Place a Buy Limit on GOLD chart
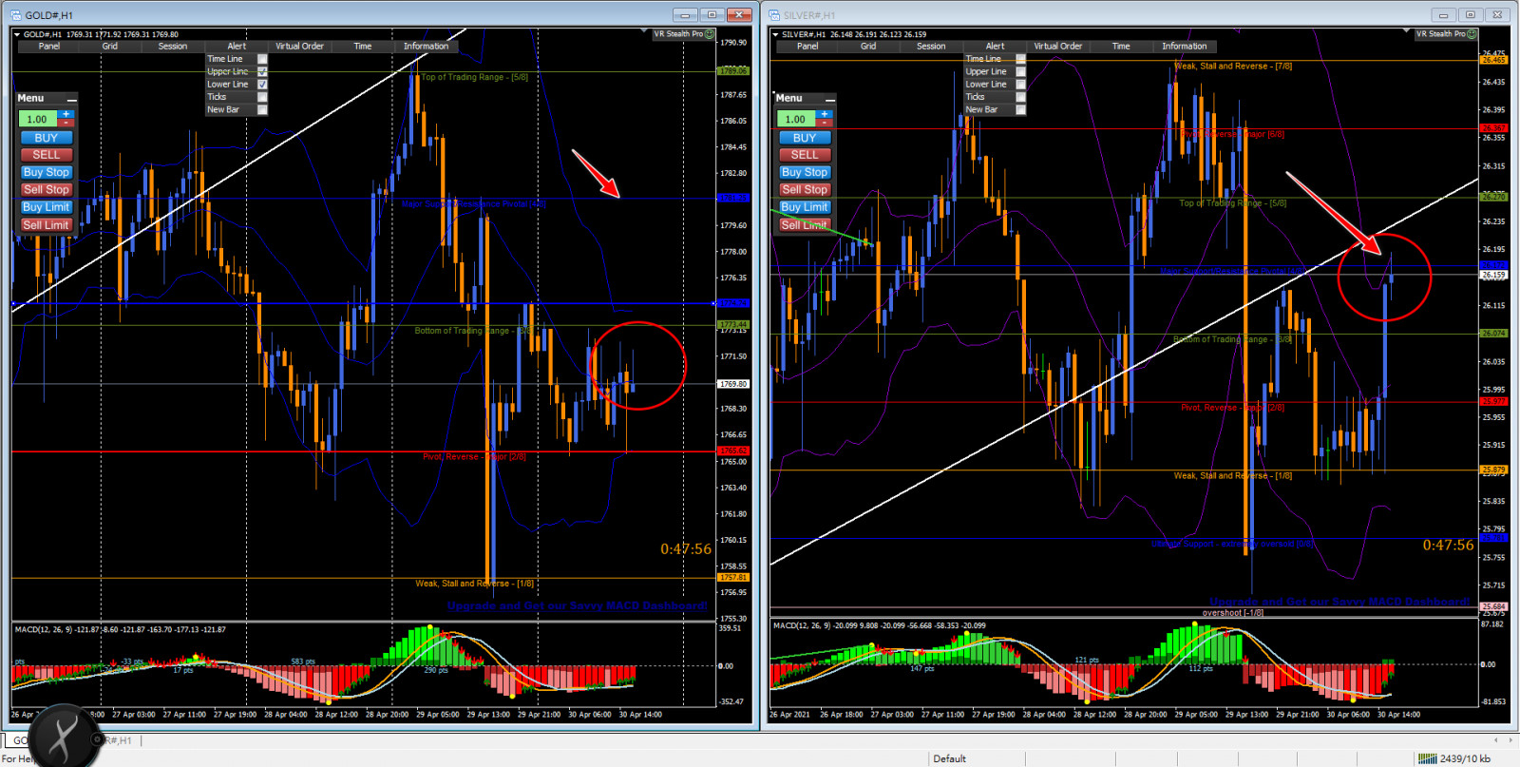This screenshot has width=1520, height=767. coord(47,207)
